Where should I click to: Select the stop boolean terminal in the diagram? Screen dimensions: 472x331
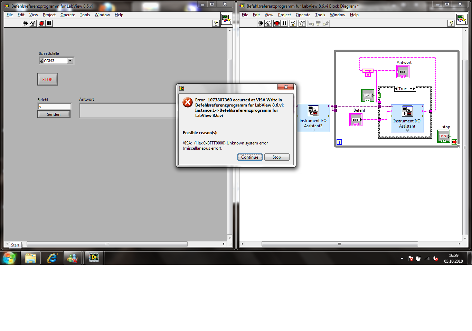point(444,136)
